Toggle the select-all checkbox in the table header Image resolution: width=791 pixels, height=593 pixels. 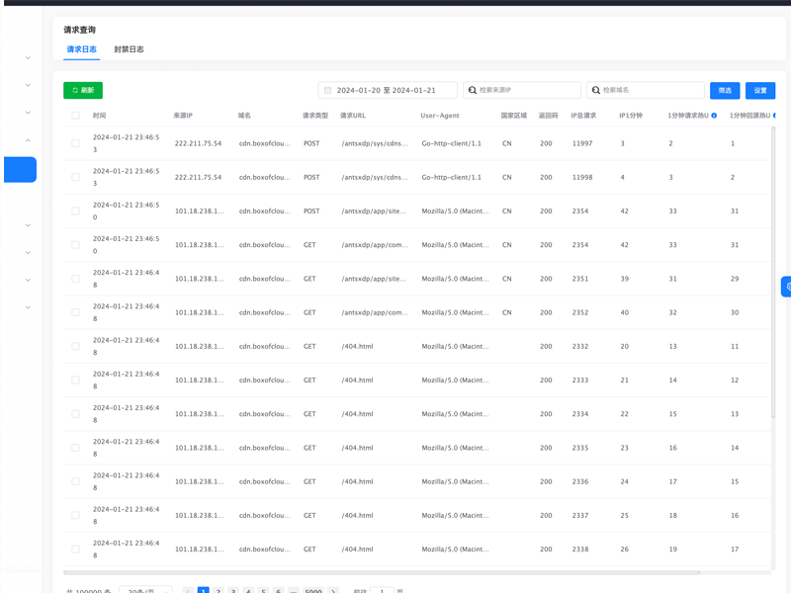74,115
